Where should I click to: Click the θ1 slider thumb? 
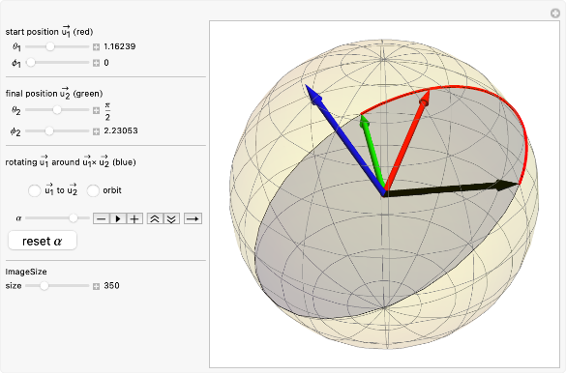50,46
